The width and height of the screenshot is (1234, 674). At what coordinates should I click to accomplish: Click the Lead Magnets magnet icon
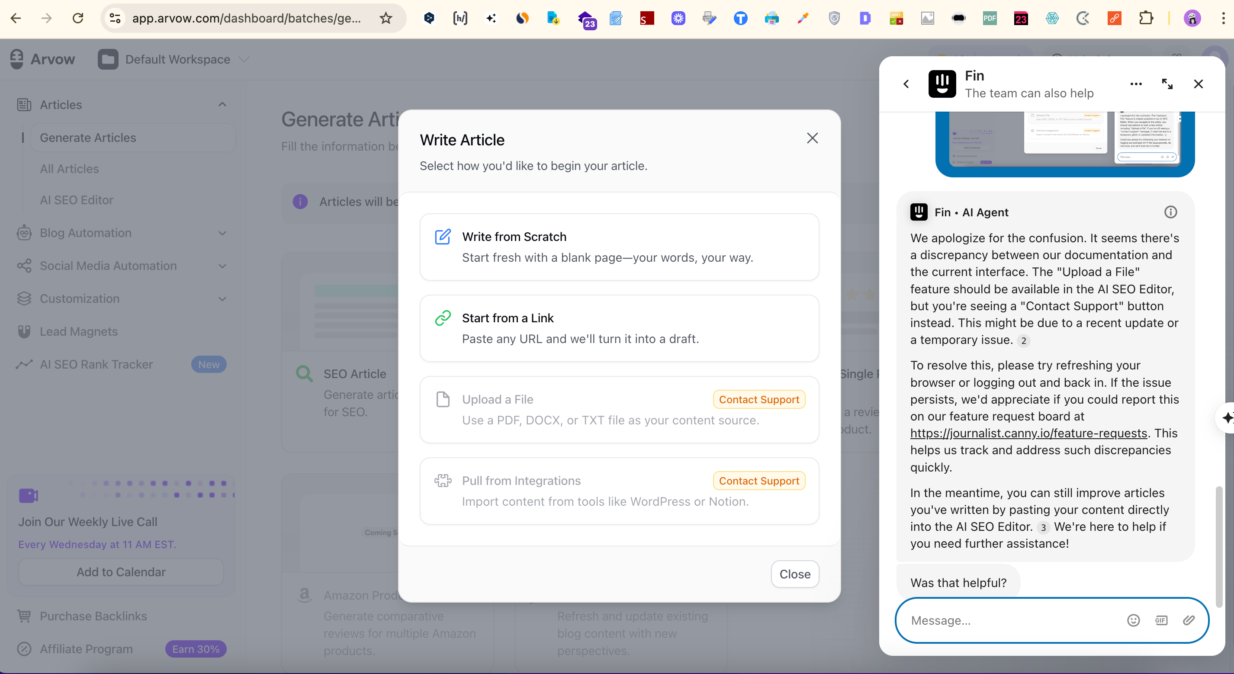[24, 331]
